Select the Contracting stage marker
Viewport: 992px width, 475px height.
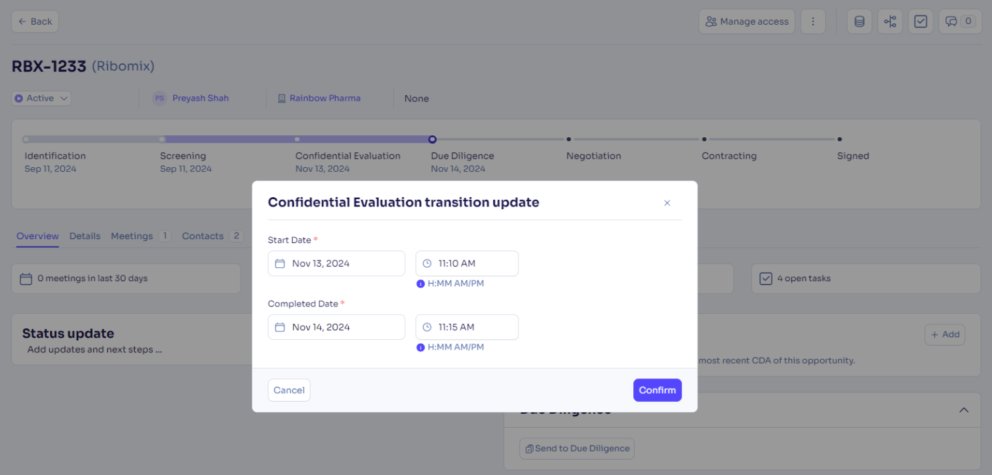click(704, 139)
